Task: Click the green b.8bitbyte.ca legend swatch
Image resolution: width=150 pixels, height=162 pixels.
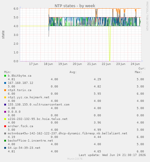Action: (x=5, y=76)
